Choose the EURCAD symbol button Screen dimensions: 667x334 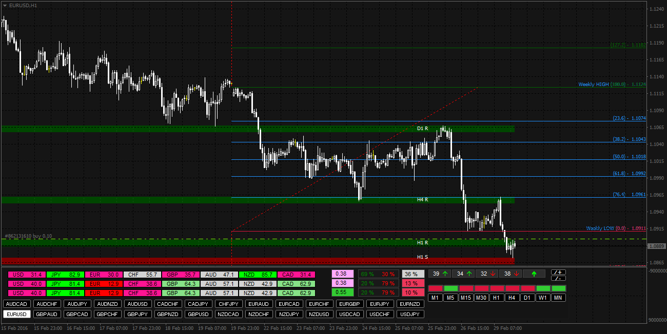coord(289,304)
